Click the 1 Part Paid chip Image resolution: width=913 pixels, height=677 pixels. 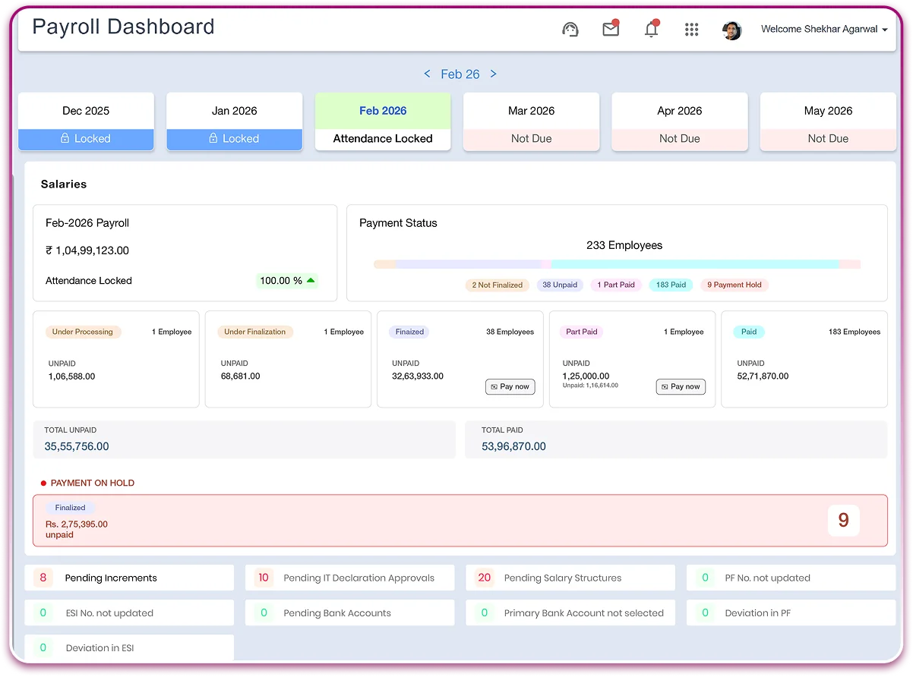pyautogui.click(x=616, y=285)
